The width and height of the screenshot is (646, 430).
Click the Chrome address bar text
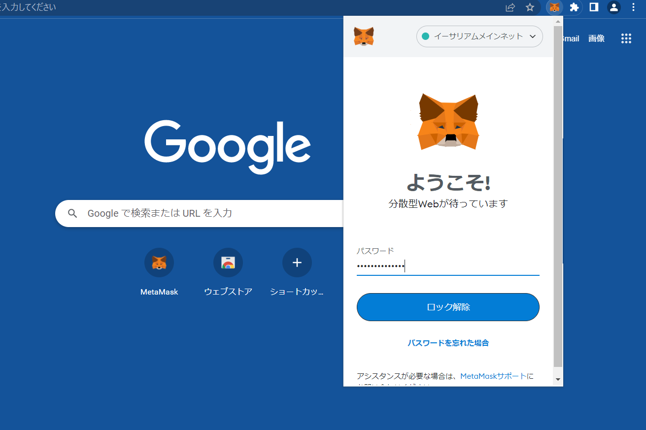tap(28, 7)
